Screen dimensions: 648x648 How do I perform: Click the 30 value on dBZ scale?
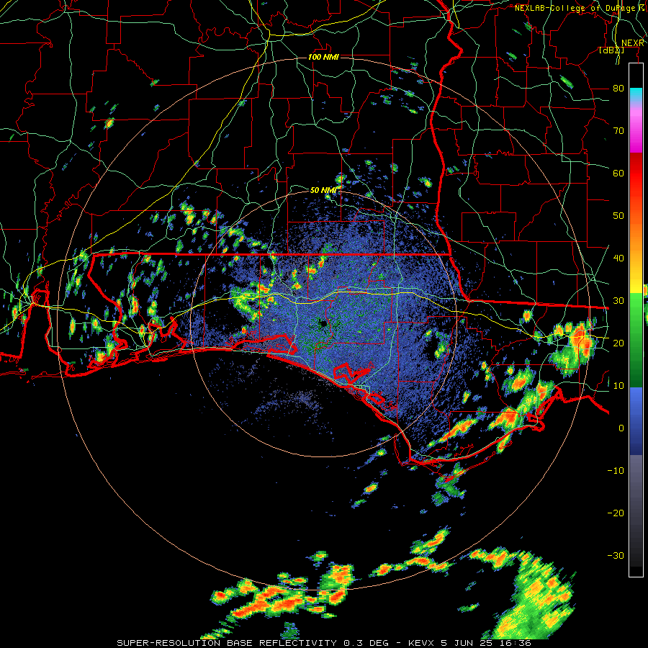(x=618, y=301)
